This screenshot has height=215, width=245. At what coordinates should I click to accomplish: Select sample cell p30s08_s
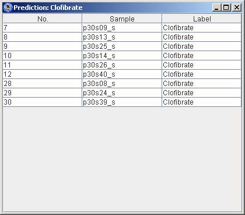click(122, 84)
